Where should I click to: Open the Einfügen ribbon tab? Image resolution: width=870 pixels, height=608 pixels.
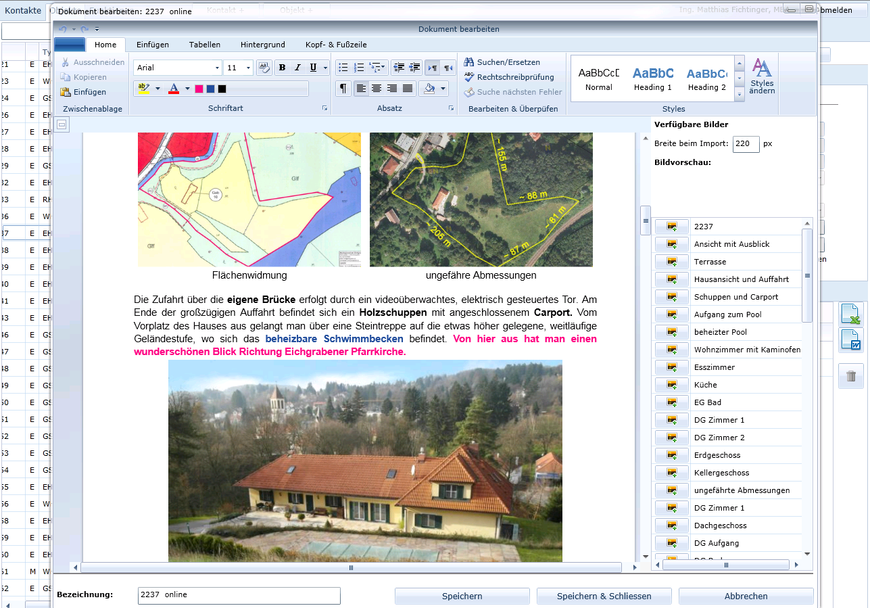coord(153,45)
